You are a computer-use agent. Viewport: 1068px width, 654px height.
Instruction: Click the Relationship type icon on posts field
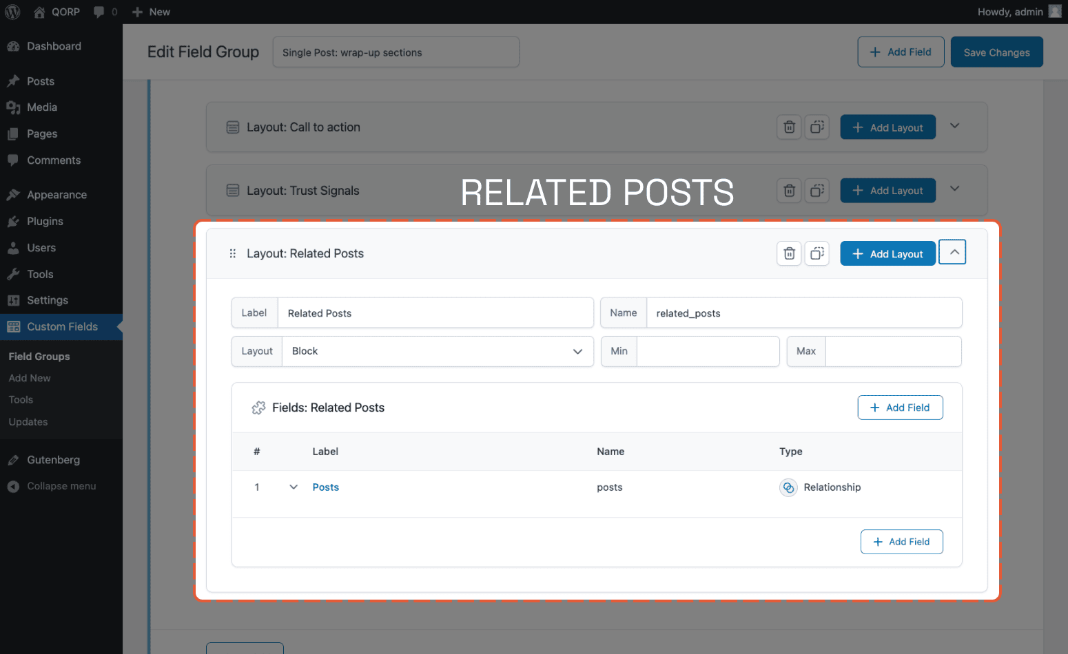[788, 487]
